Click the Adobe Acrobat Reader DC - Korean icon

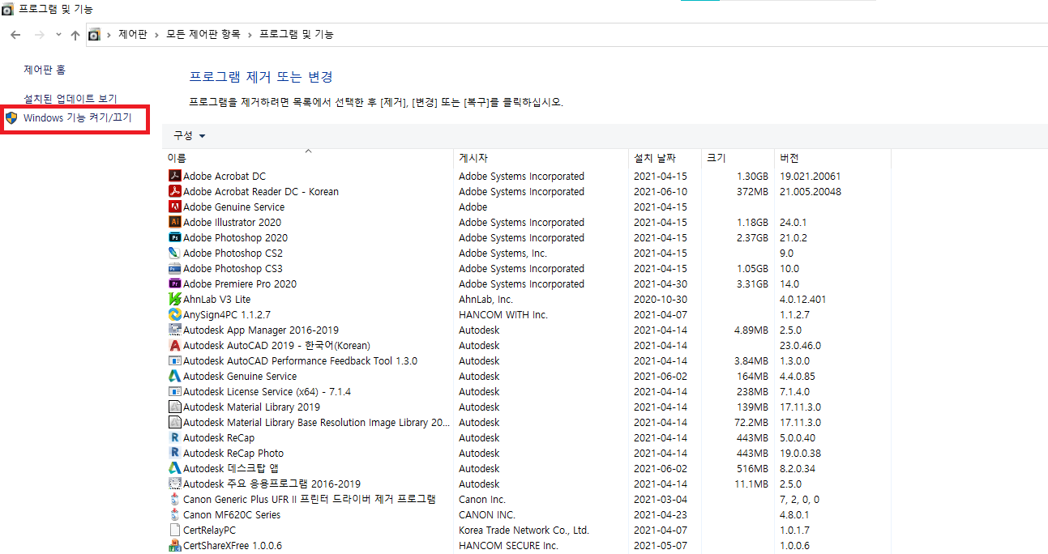point(174,191)
